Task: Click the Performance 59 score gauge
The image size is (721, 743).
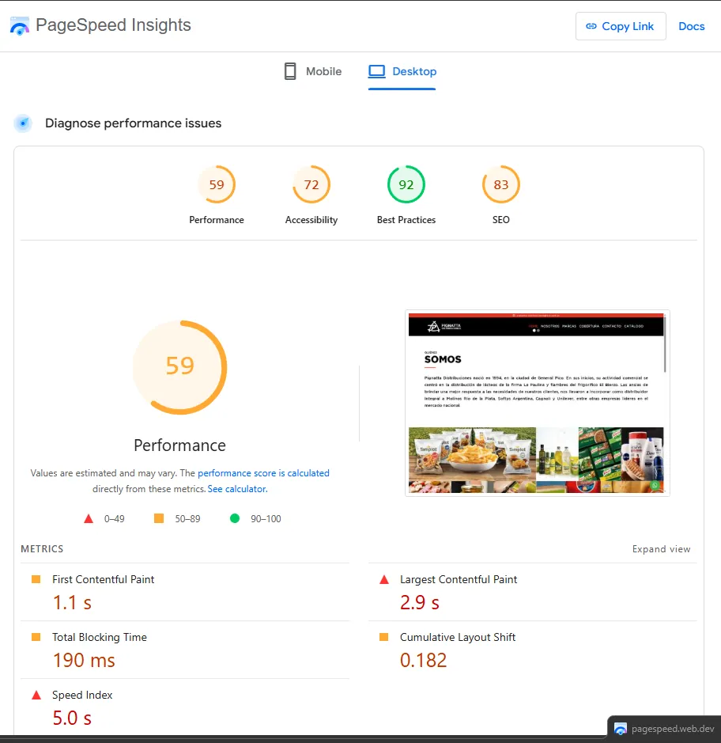Action: point(217,184)
